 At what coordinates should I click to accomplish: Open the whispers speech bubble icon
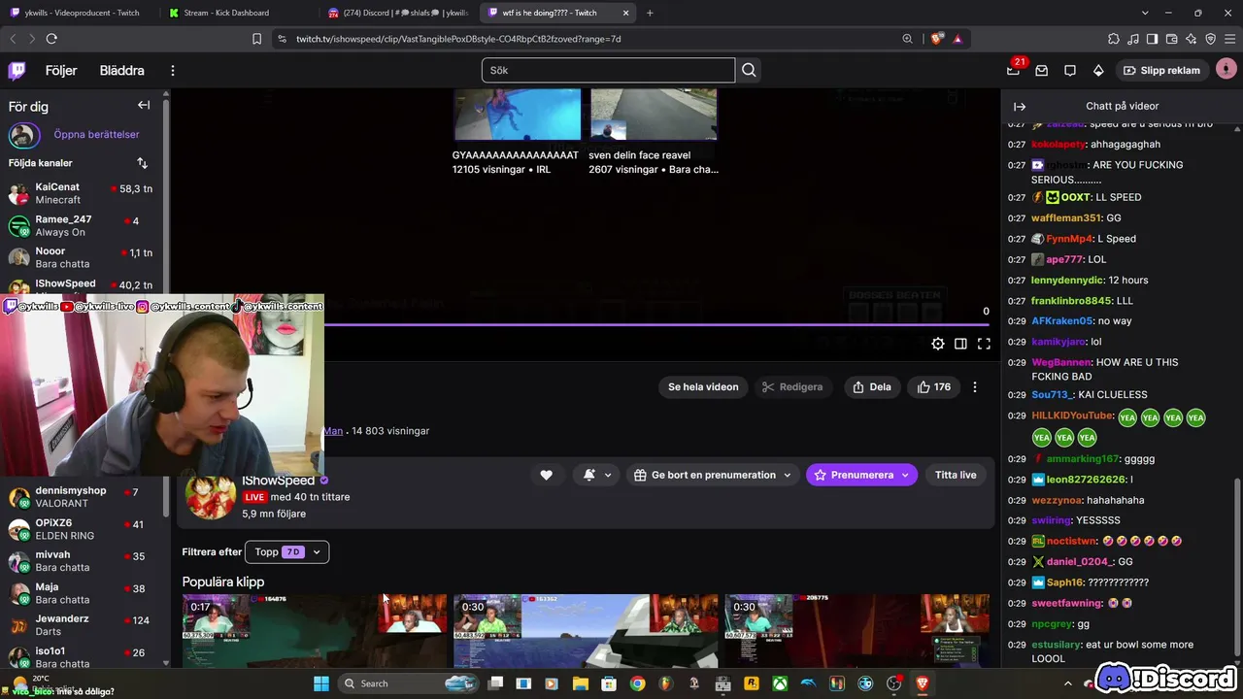(x=1070, y=70)
